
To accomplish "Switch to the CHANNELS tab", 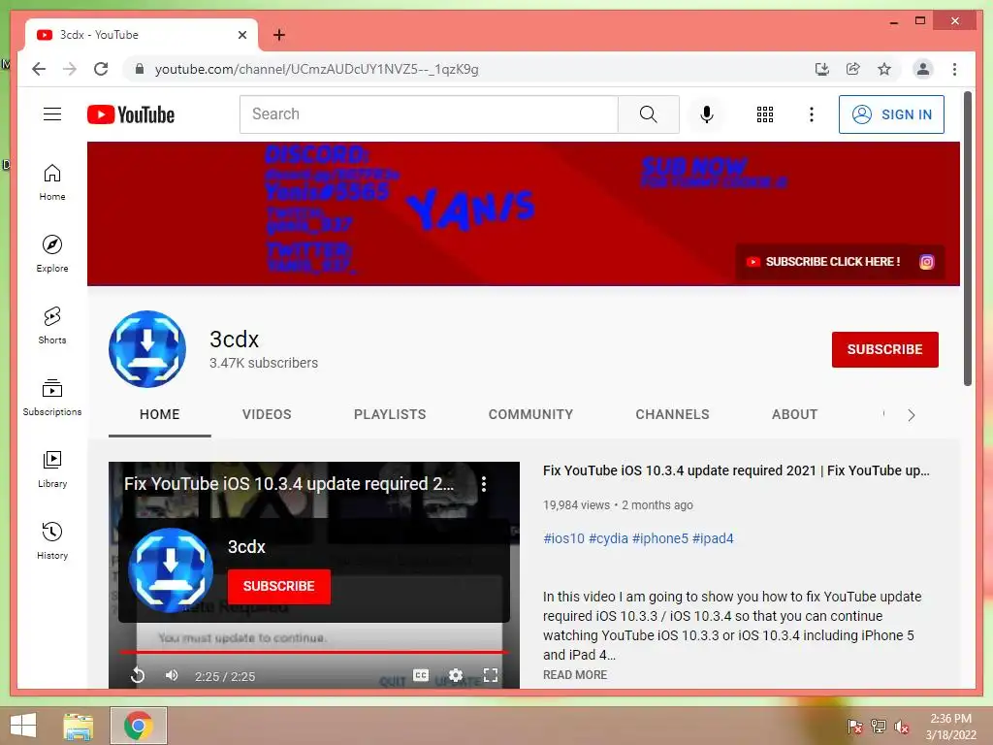I will [x=673, y=414].
